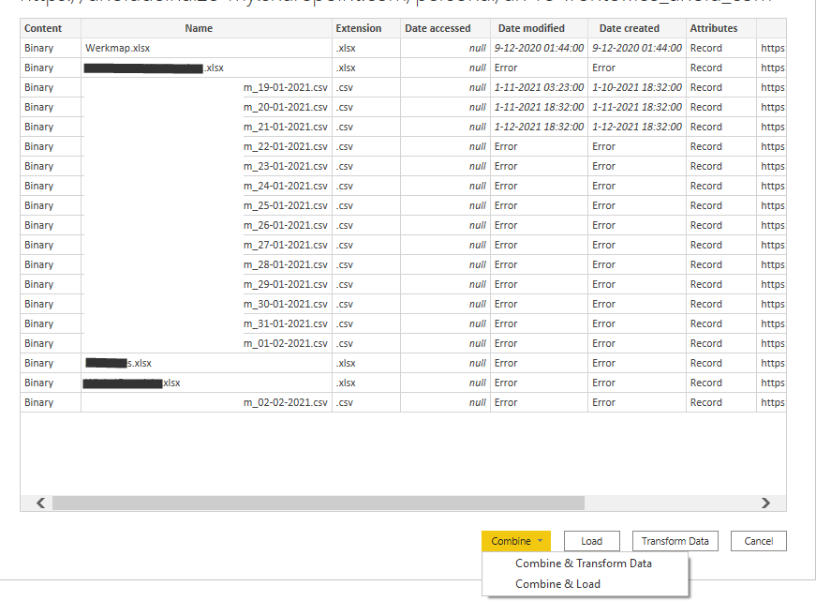Click Date created Error in m_31-01-2021.csv row
816x616 pixels.
tap(603, 323)
